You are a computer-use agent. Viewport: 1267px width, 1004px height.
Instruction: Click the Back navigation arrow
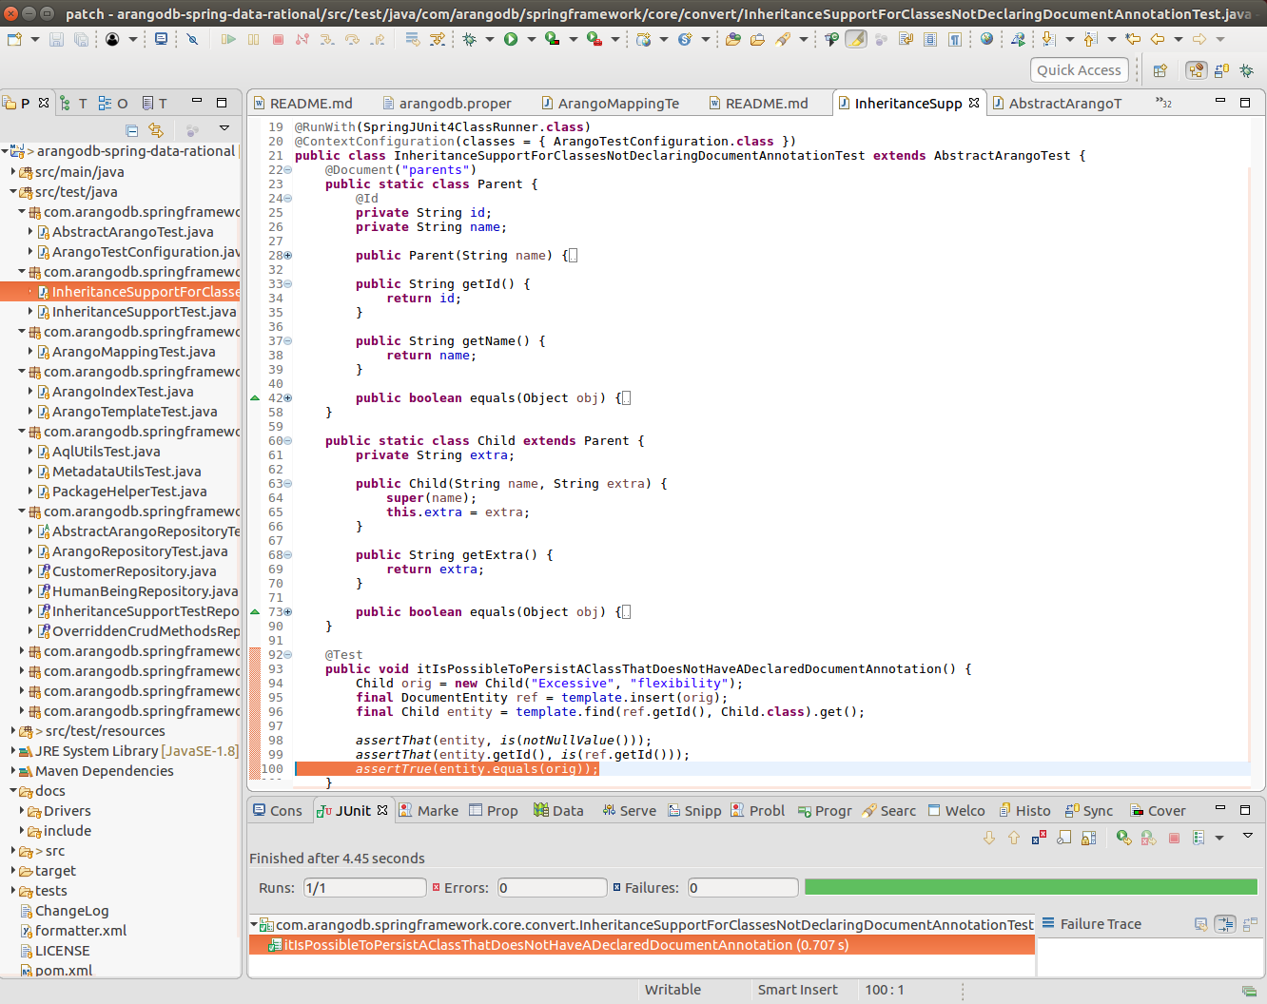click(1158, 39)
